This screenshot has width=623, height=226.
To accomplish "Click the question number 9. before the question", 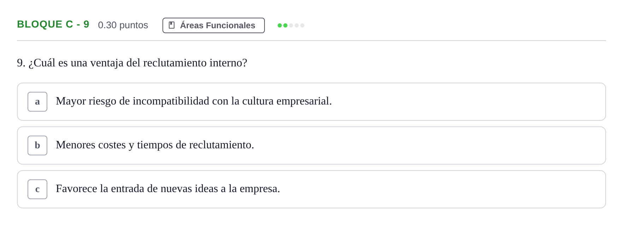I will pyautogui.click(x=21, y=63).
